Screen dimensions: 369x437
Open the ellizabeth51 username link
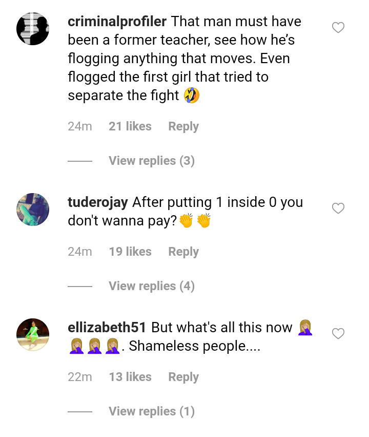coord(107,328)
